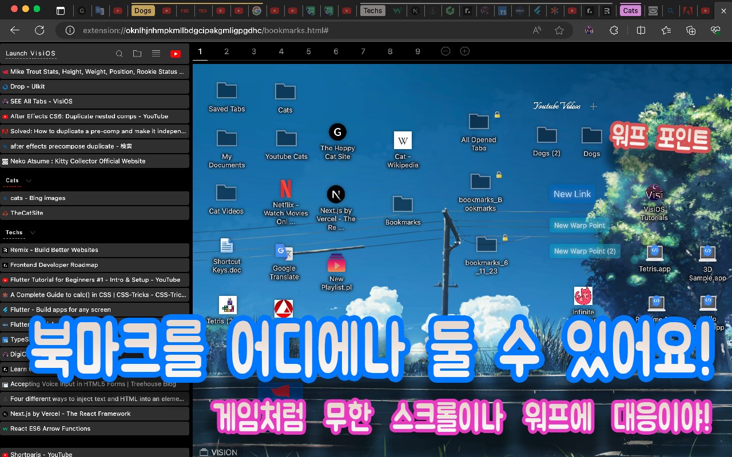Open the Drop - UIkit sidebar tab

94,87
